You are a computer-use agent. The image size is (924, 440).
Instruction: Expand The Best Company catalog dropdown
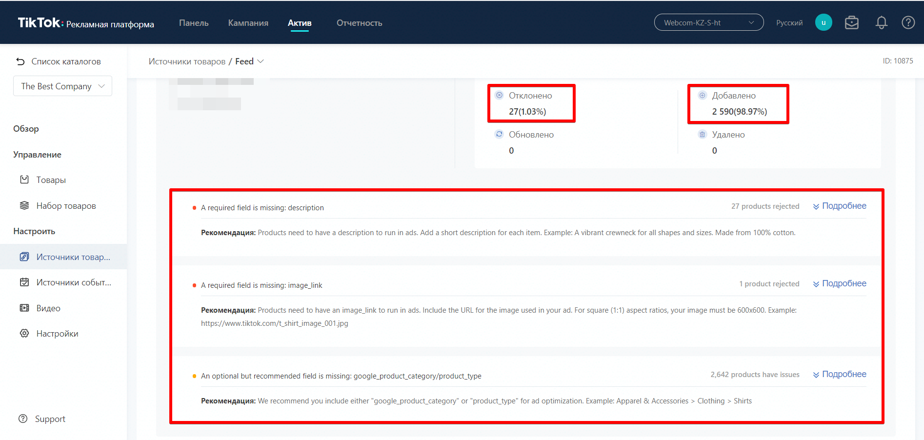point(62,86)
